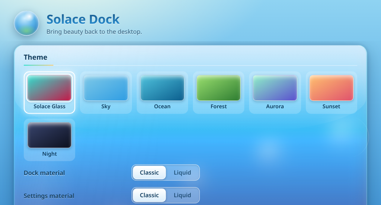This screenshot has height=205, width=381.
Task: Click the Solace Dock title text
Action: (x=83, y=19)
